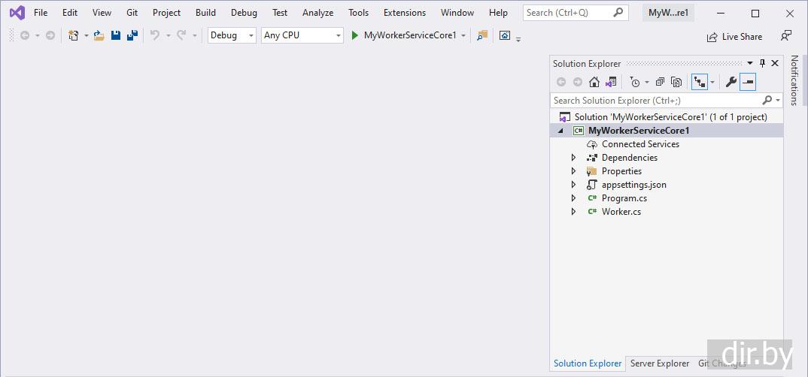Open the Debug configuration dropdown

tap(232, 35)
